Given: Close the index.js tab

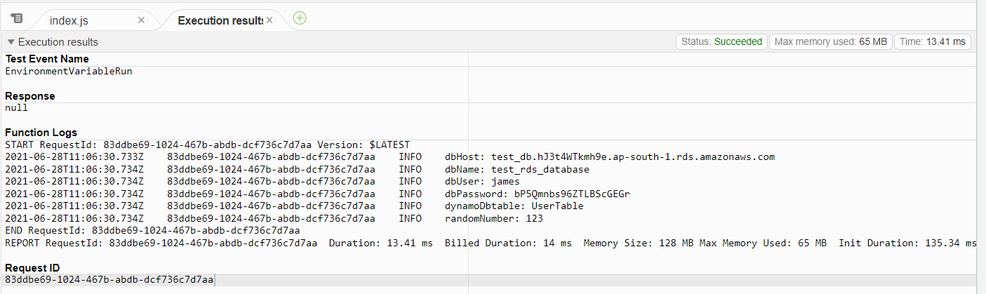Looking at the screenshot, I should [141, 20].
